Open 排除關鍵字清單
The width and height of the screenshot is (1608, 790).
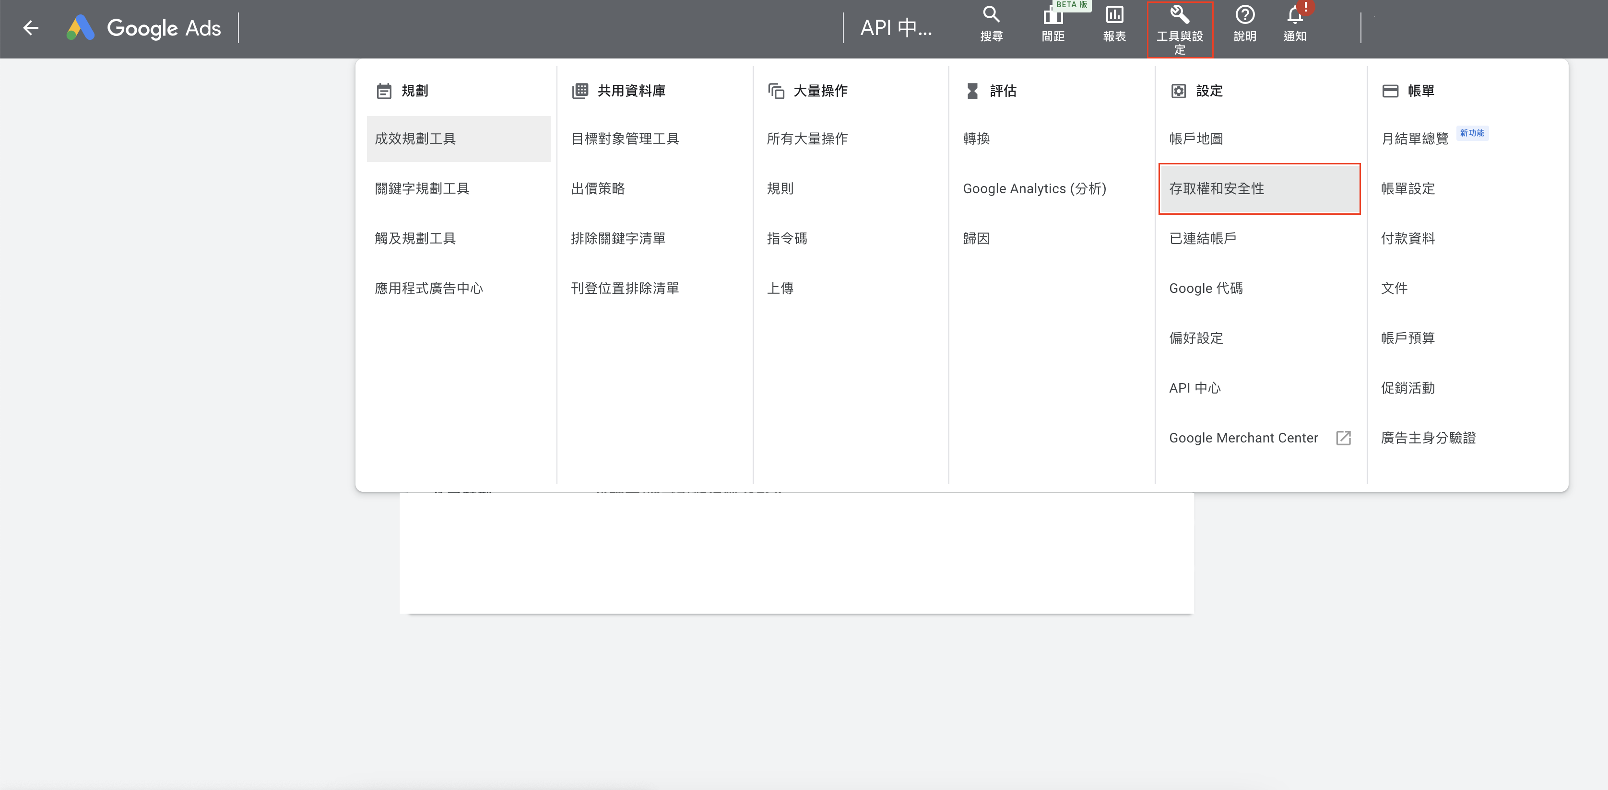[618, 238]
